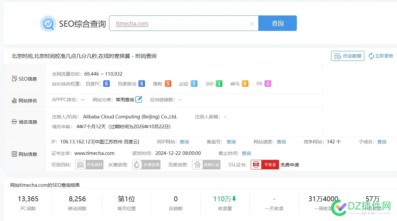The width and height of the screenshot is (397, 221).
Task: Click the SEO综合查询 magnifier logo
Action: 48,24
